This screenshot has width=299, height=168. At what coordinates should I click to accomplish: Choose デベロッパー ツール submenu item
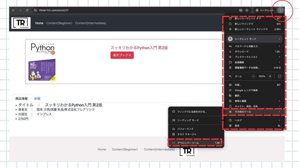click(x=196, y=143)
